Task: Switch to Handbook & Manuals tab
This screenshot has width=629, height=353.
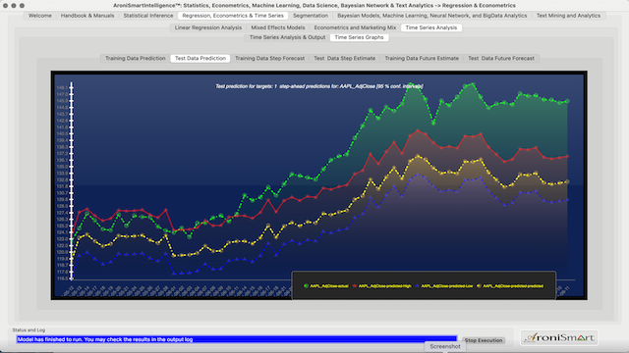Action: 87,16
